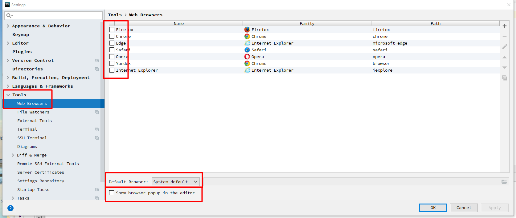
Task: Click the WebStorm logo in title bar
Action: pos(7,5)
